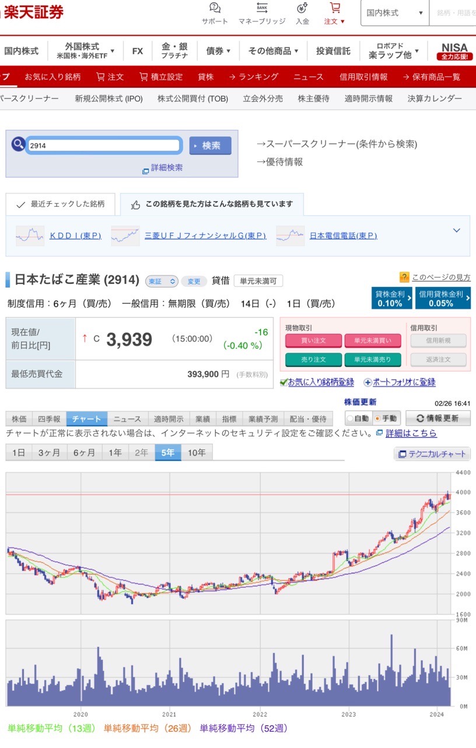This screenshot has height=748, width=476.
Task: Open 新規公開株式 (IPO) submenu item
Action: coord(108,99)
